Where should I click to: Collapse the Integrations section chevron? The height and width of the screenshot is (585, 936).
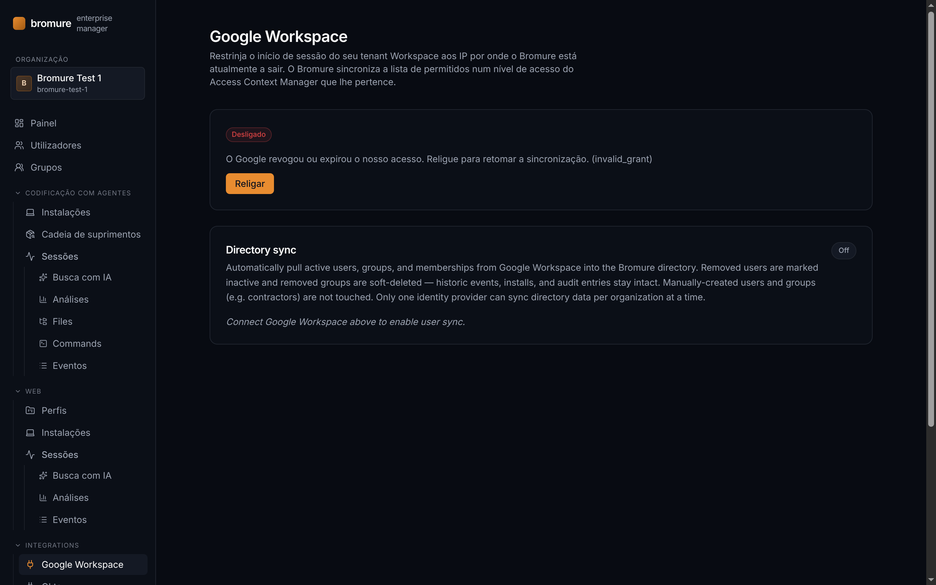pos(18,545)
